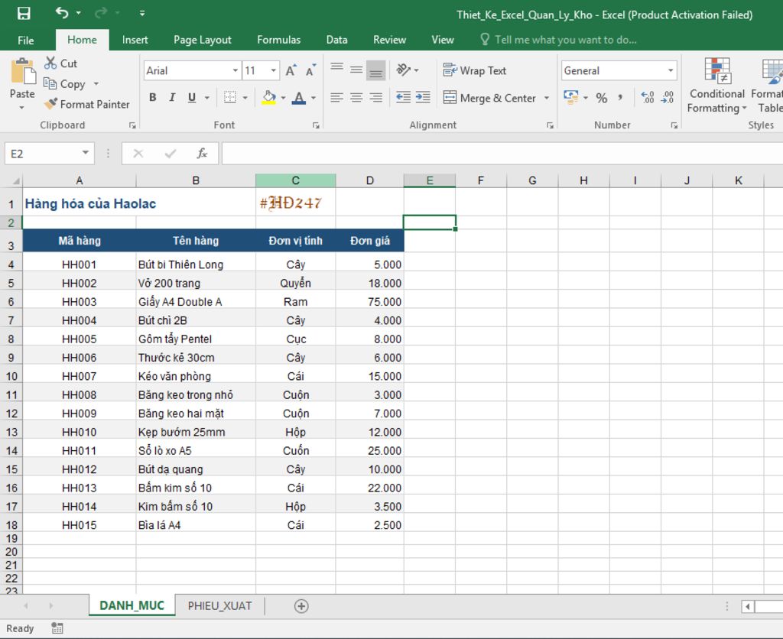Open the File menu tab
783x639 pixels.
25,40
